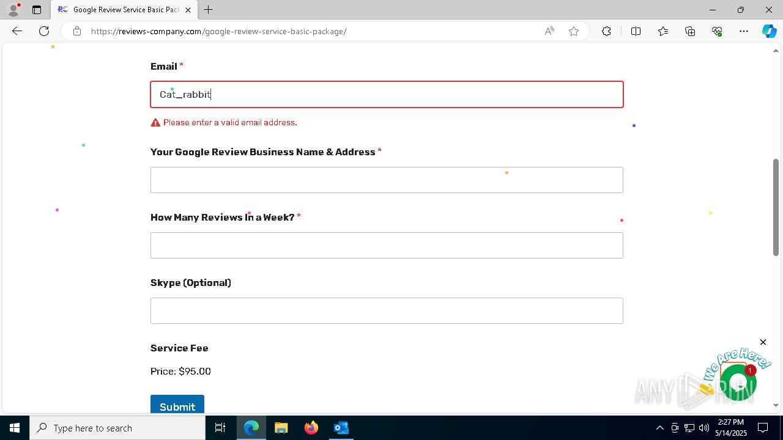Submit the review service form
This screenshot has width=783, height=440.
click(177, 406)
